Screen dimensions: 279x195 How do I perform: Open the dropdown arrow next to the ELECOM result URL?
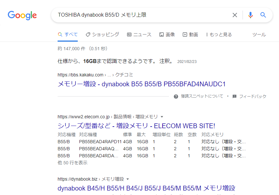pos(163,117)
